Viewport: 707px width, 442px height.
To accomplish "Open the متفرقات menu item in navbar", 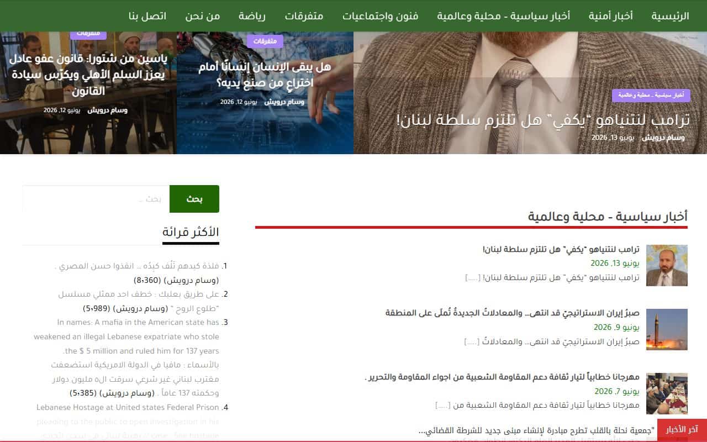I will 304,16.
